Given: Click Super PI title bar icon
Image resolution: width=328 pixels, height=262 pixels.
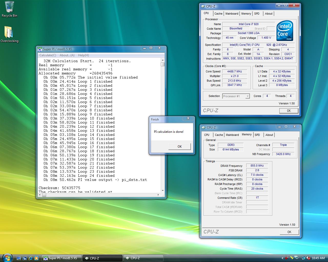Looking at the screenshot, I should click(x=40, y=49).
